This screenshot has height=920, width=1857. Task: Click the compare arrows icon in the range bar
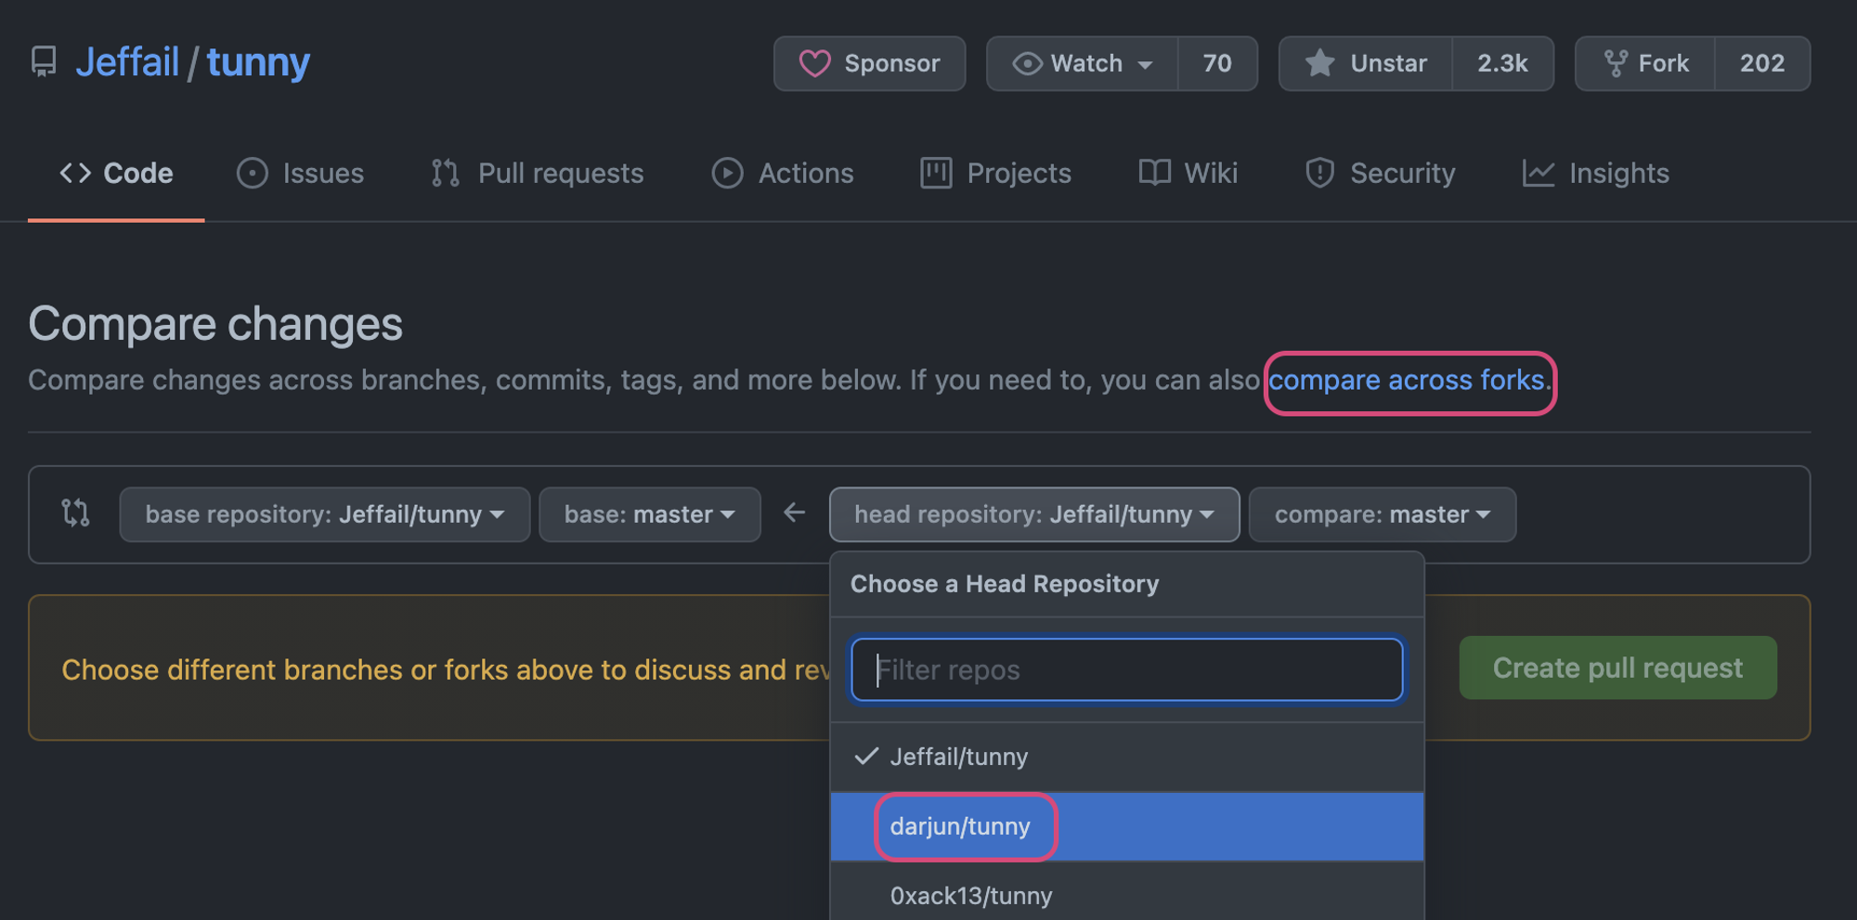pyautogui.click(x=75, y=513)
